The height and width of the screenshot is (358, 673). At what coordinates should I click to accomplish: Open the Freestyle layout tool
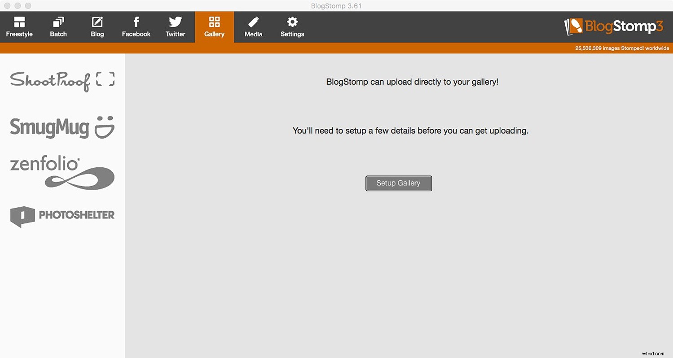click(19, 26)
